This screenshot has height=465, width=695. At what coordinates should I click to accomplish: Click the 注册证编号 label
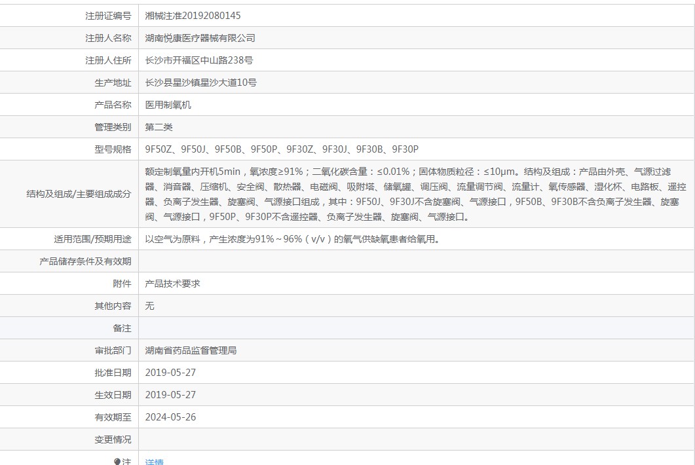[x=108, y=16]
